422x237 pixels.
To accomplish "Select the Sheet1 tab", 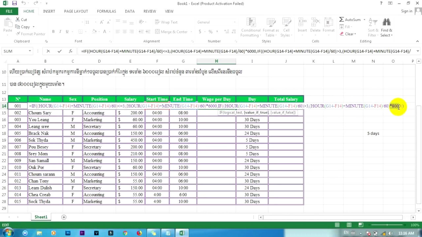I will point(41,217).
